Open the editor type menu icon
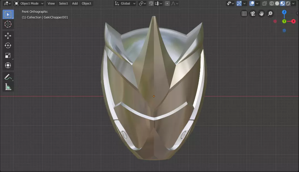This screenshot has width=299, height=172. 7,3
